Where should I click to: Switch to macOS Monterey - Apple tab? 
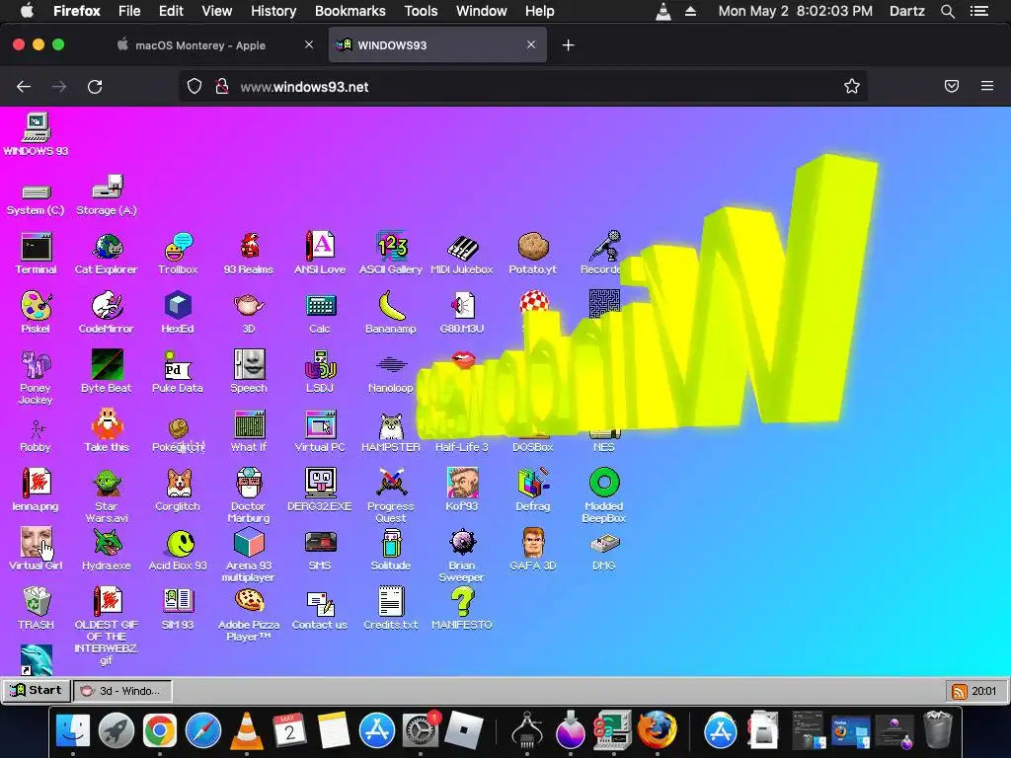coord(199,45)
